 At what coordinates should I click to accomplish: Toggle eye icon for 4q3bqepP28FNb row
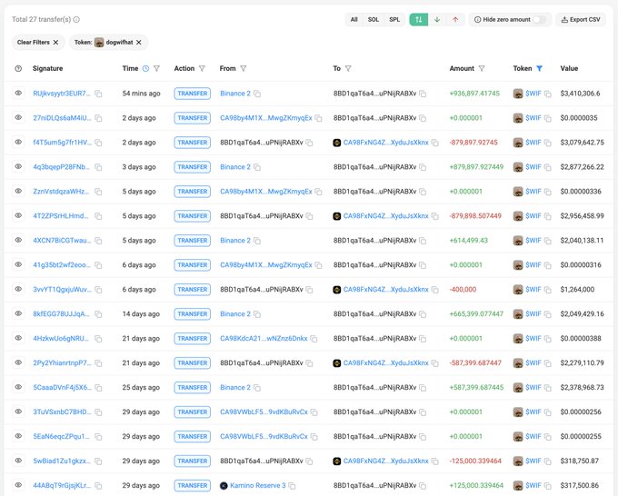click(x=18, y=166)
